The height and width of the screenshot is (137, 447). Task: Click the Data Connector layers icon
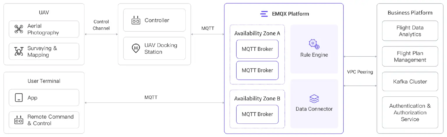(x=314, y=99)
